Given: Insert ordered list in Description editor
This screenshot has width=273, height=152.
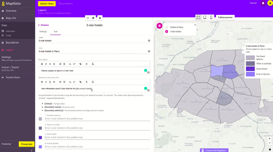Looking at the screenshot, I should 60,64.
